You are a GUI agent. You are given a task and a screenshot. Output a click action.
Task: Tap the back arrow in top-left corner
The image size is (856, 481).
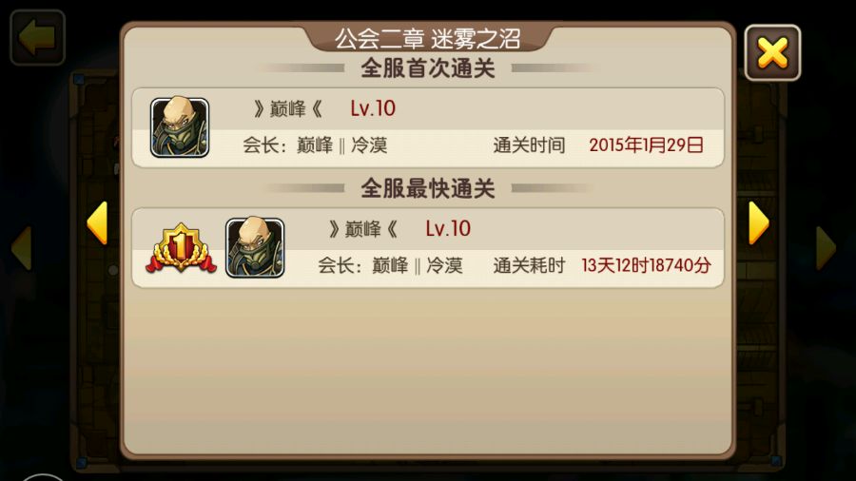click(x=38, y=37)
